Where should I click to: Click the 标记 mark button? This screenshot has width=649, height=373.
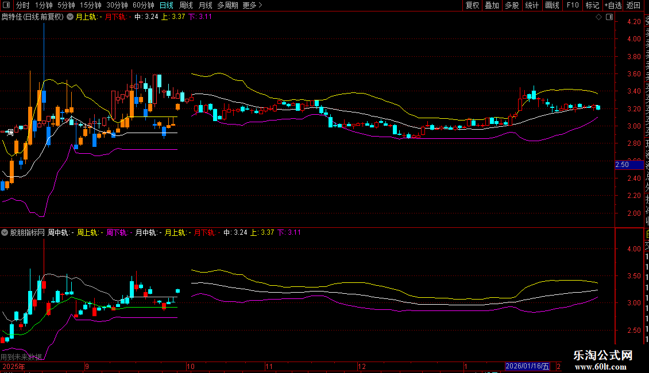pos(592,5)
